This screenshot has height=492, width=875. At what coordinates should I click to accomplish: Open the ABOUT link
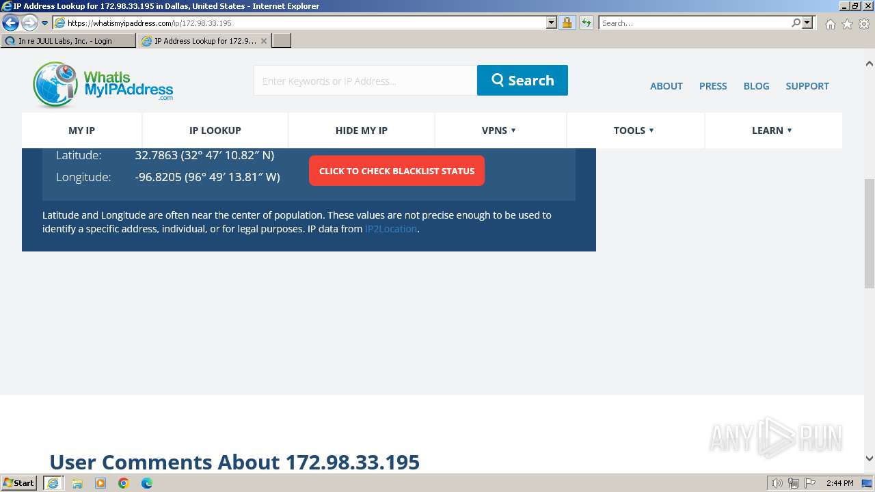click(666, 86)
